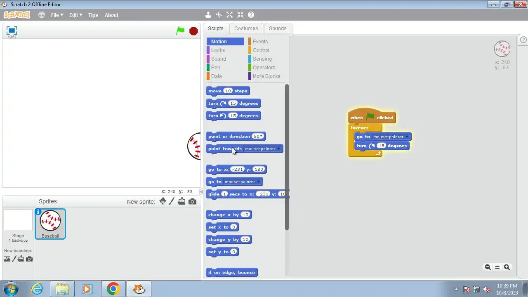Screen dimensions: 528x297
Task: Click the 10 field in move steps block
Action: [228, 91]
